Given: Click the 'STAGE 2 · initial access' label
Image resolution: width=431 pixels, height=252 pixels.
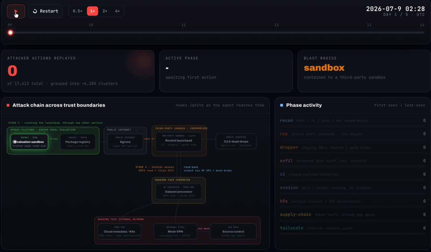Looking at the screenshot, I should [154, 167].
